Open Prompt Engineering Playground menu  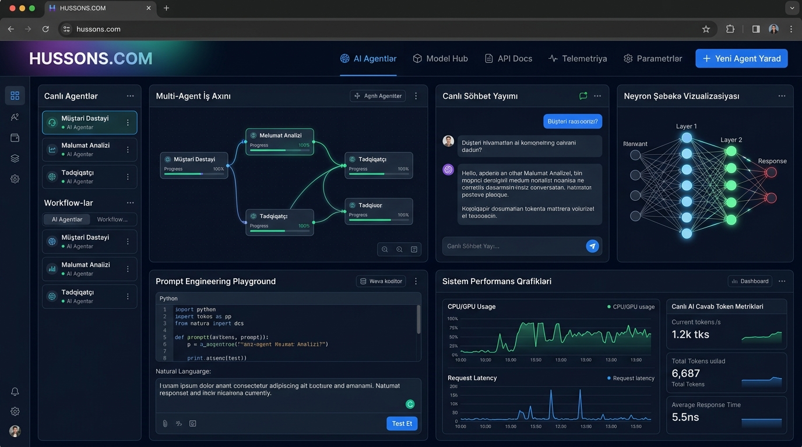416,281
